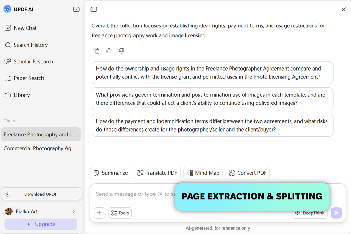
Task: Close the chat panel with X
Action: point(343,9)
